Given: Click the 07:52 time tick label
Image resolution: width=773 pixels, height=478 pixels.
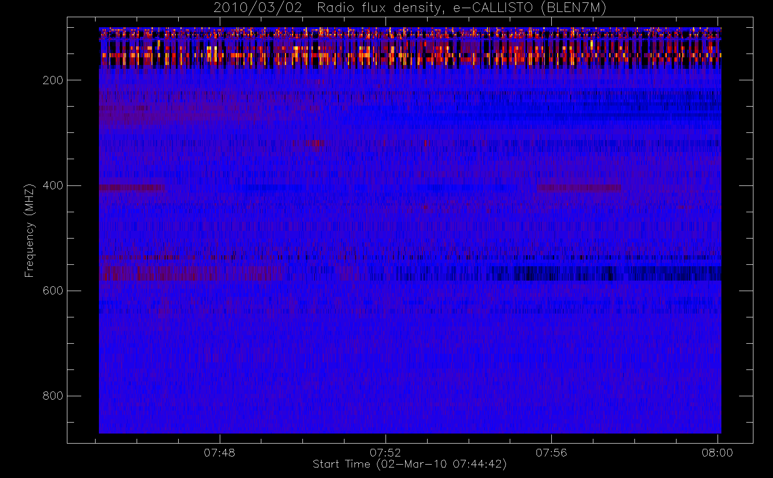Looking at the screenshot, I should click(386, 453).
